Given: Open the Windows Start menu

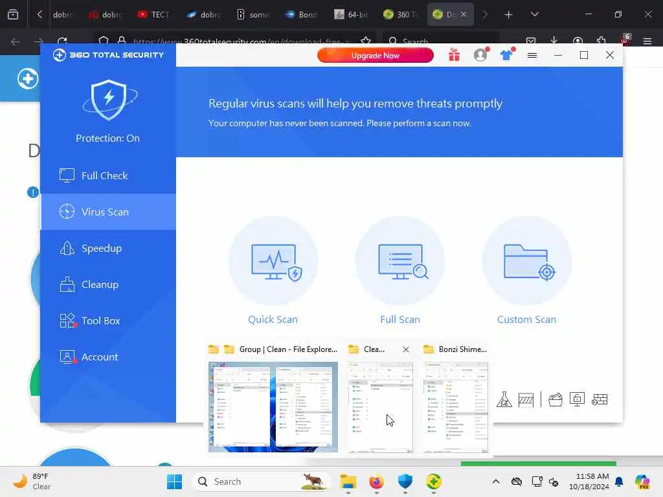Looking at the screenshot, I should [174, 481].
